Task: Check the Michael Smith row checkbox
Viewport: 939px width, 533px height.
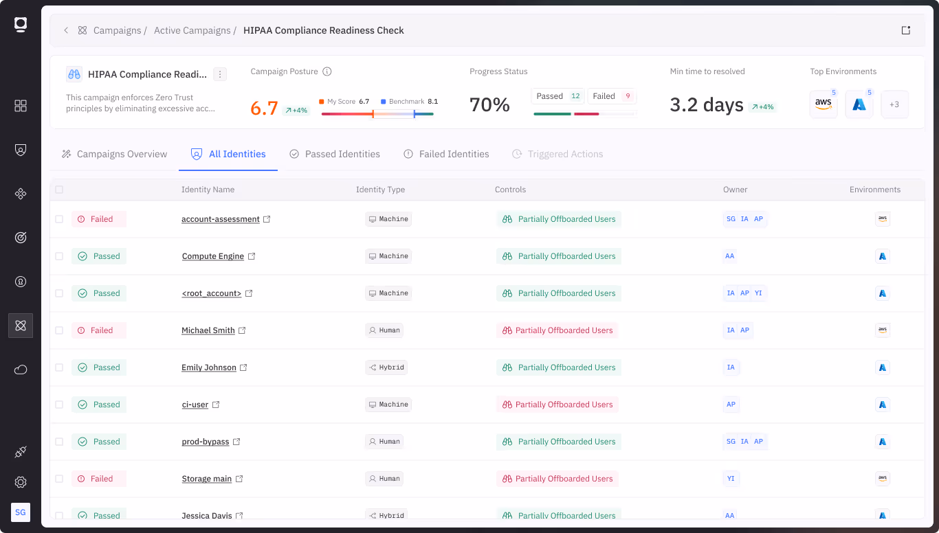Action: click(59, 330)
